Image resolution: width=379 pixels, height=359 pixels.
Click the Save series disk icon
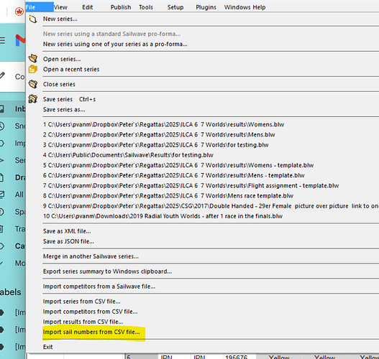coord(33,99)
